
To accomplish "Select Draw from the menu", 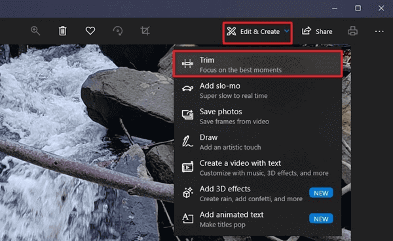I will click(257, 142).
